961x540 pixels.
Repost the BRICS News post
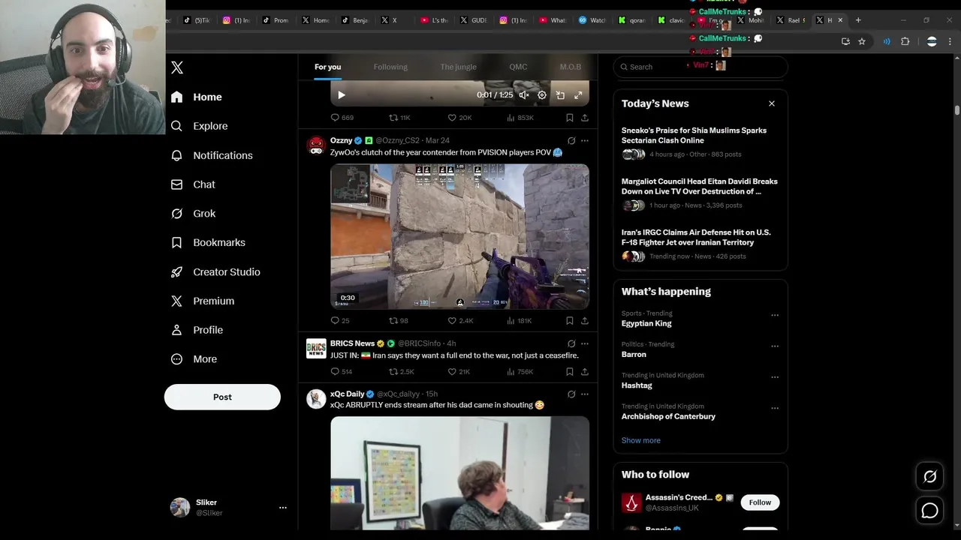(x=401, y=371)
